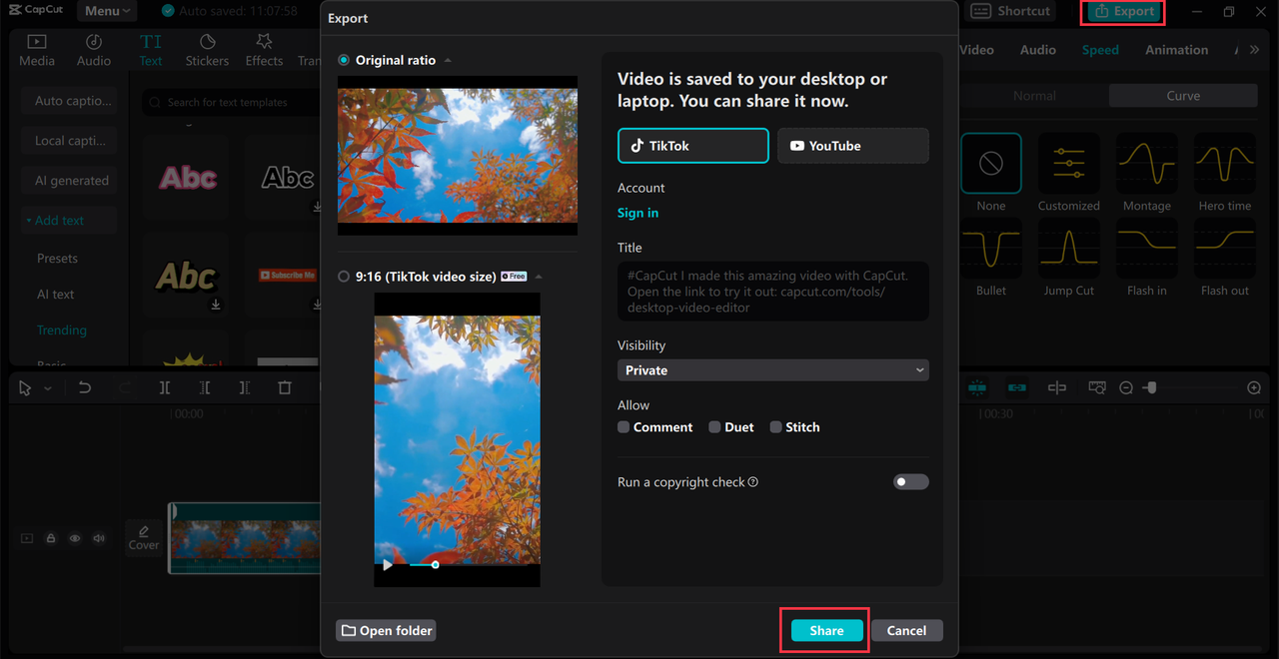The width and height of the screenshot is (1279, 659).
Task: Open the Menu dropdown in title bar
Action: pos(107,11)
